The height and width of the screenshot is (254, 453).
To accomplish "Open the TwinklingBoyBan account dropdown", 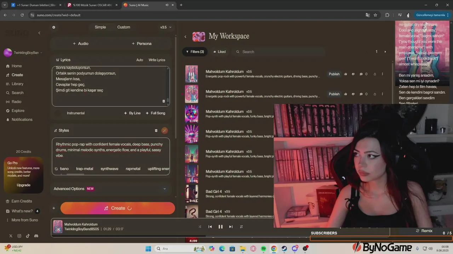I will pos(23,53).
